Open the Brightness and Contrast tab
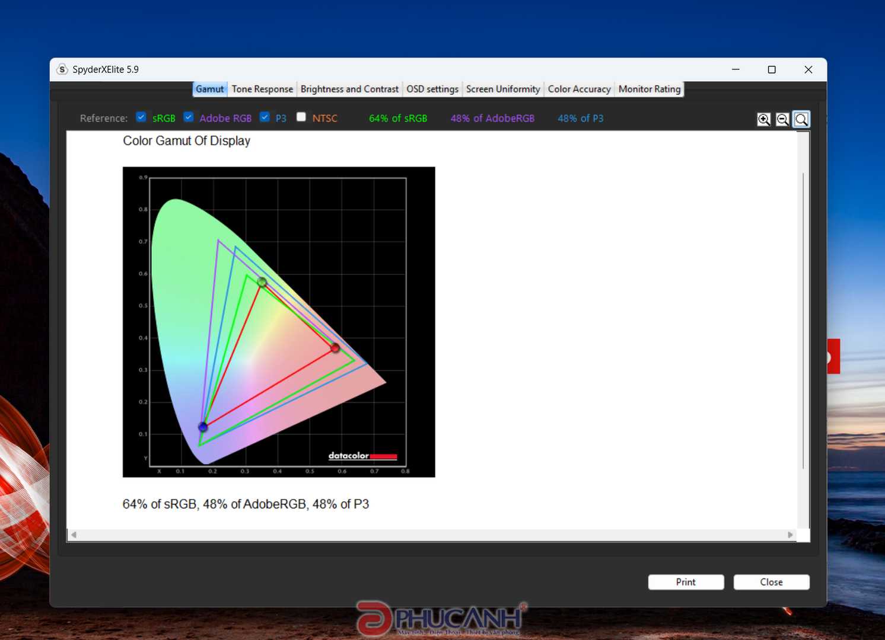This screenshot has height=640, width=885. [x=349, y=89]
